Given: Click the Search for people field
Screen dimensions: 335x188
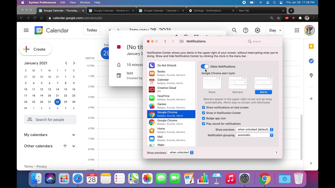Looking at the screenshot, I should click(50, 120).
